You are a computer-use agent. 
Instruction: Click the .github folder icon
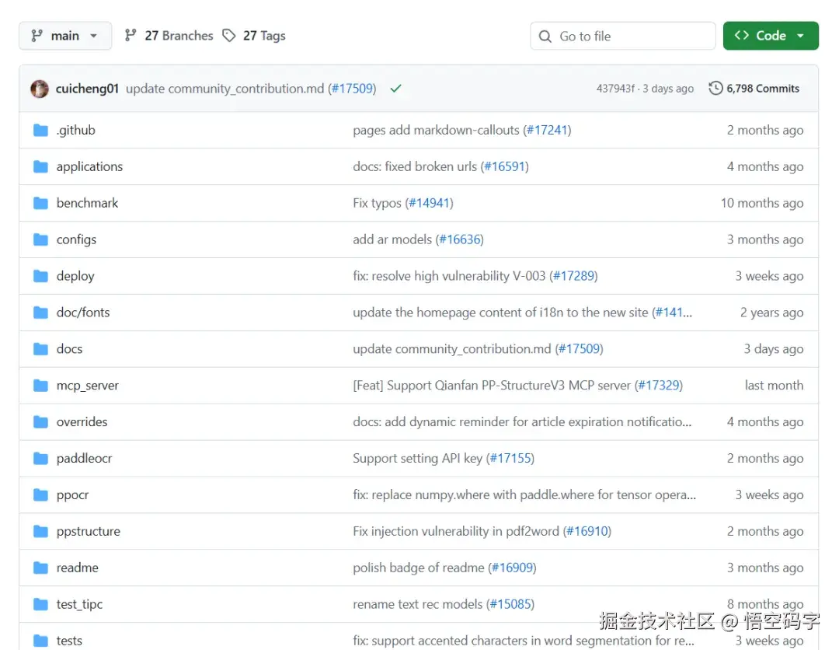click(x=40, y=130)
